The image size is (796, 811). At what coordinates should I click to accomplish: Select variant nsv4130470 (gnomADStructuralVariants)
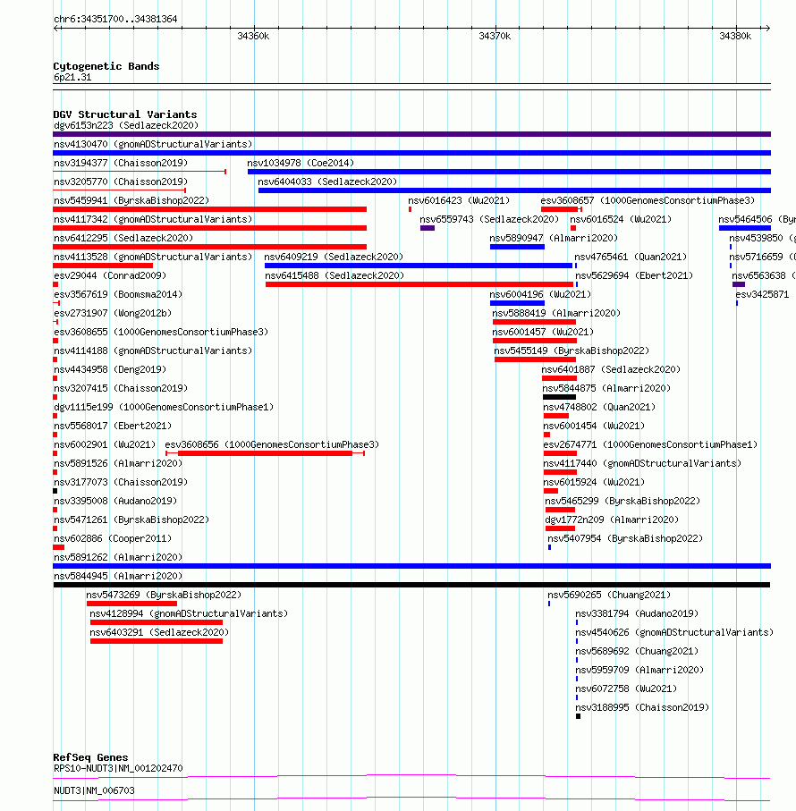153,144
